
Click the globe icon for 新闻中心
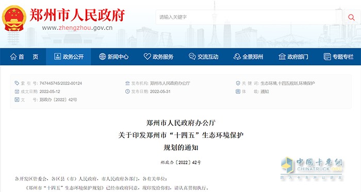click(102, 57)
